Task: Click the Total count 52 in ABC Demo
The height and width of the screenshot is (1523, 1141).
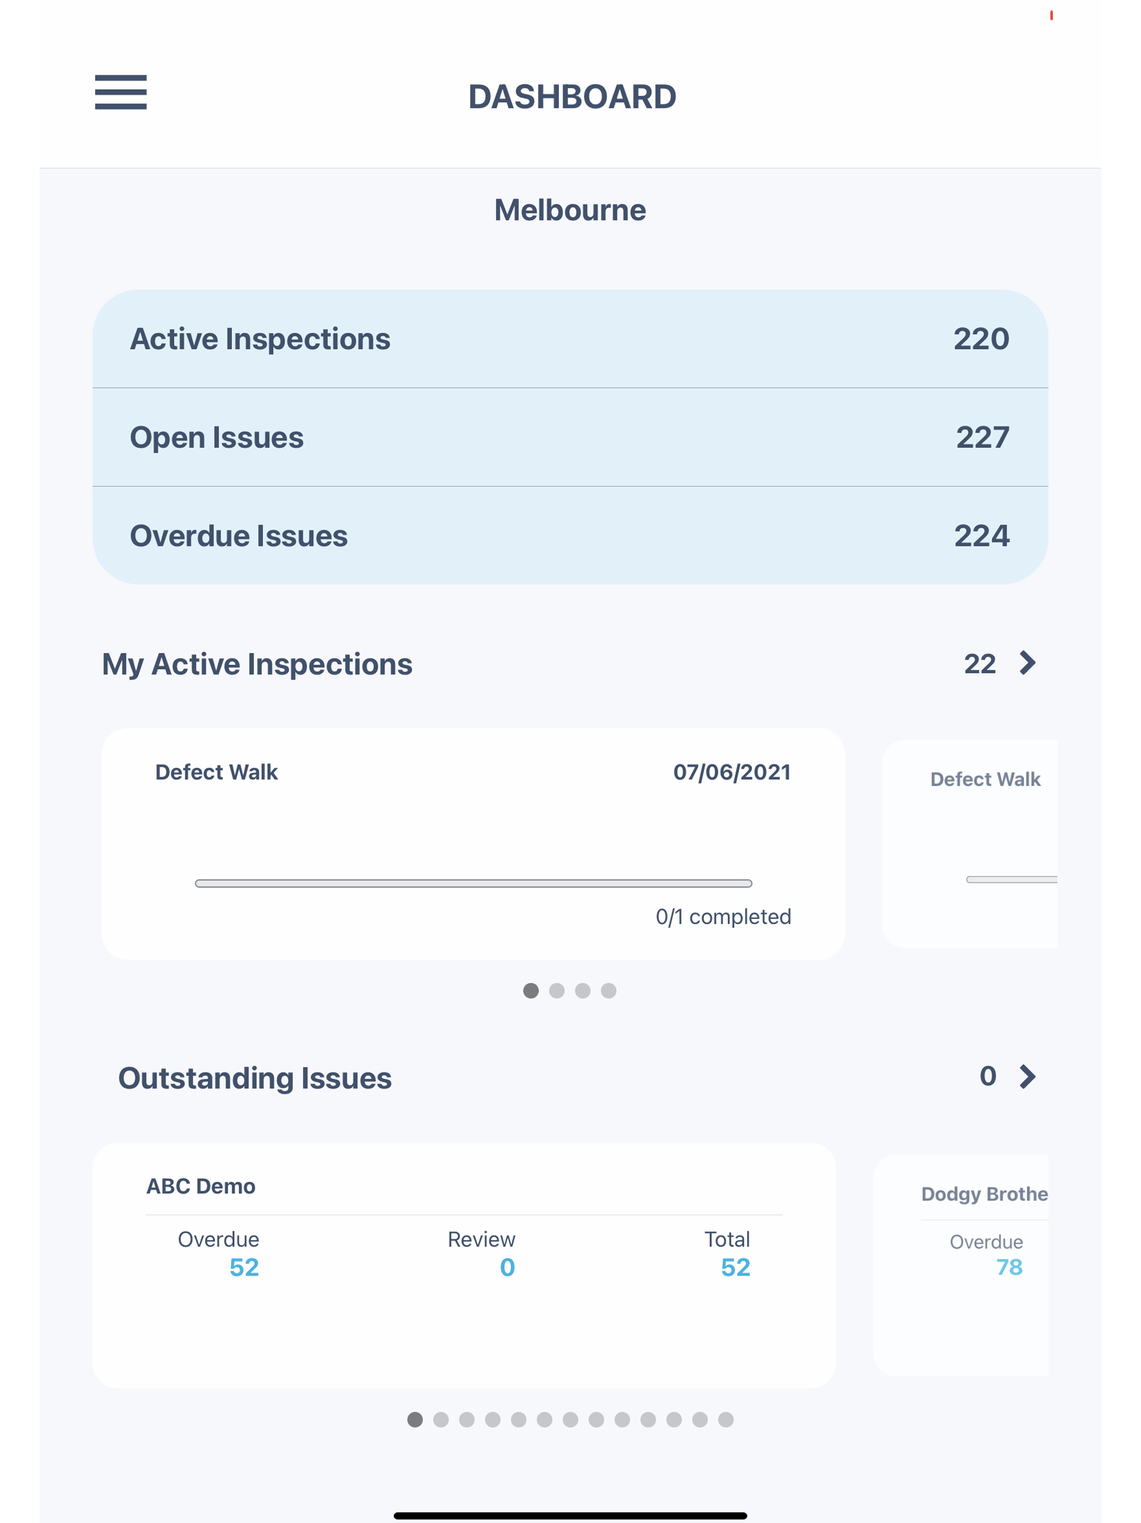Action: point(734,1267)
